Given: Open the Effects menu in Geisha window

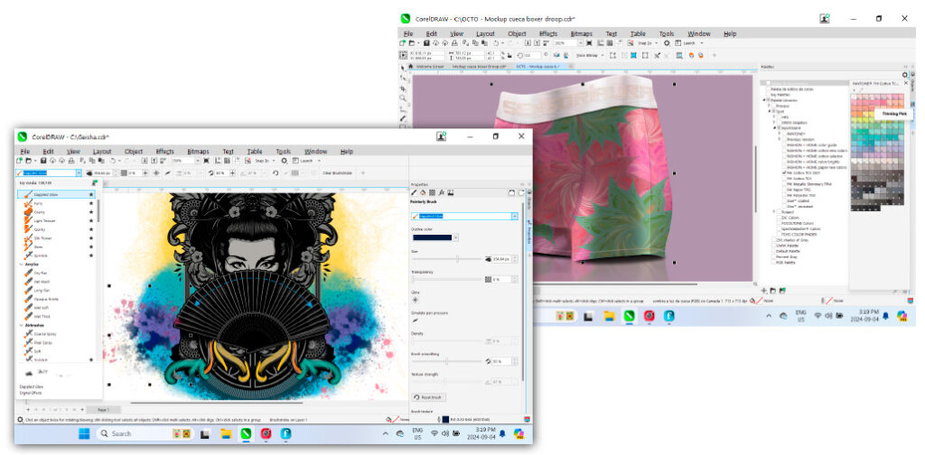Looking at the screenshot, I should pyautogui.click(x=164, y=152).
